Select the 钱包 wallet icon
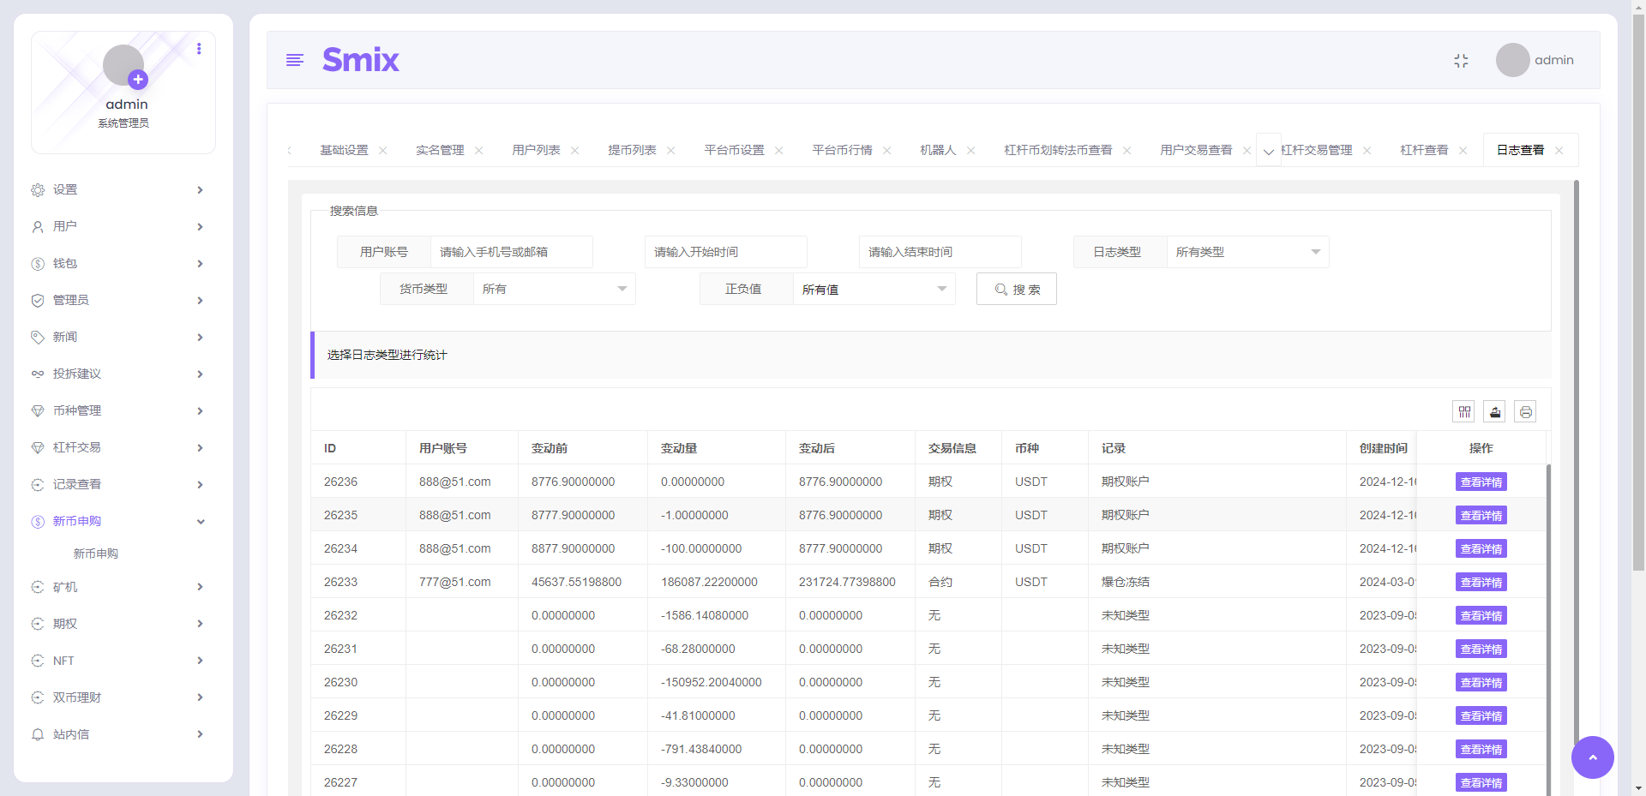 pos(37,263)
